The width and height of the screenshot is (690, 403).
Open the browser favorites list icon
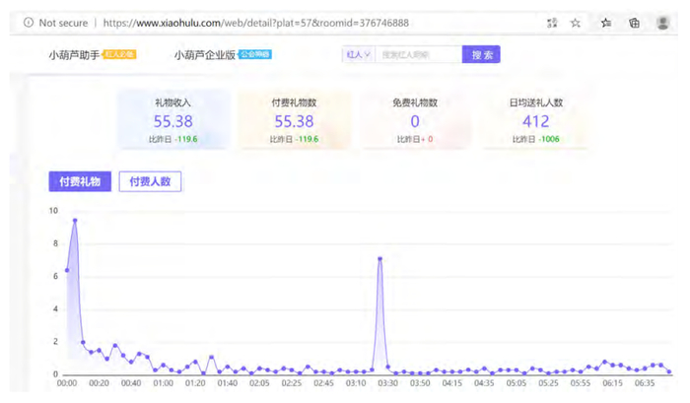pos(606,23)
